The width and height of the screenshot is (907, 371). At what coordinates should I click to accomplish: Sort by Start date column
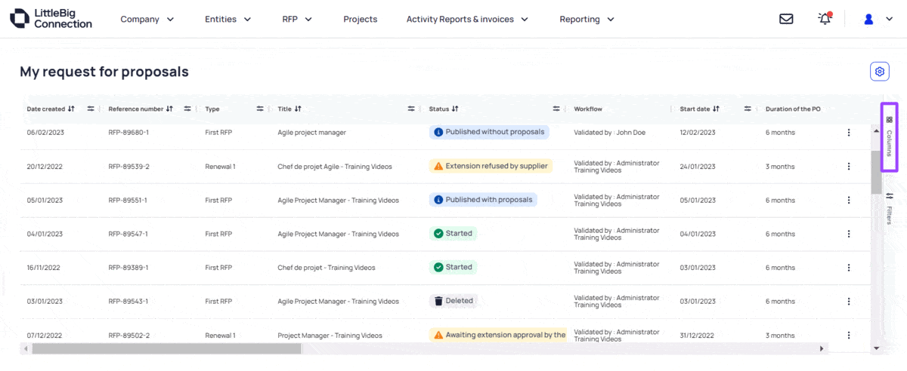(716, 109)
